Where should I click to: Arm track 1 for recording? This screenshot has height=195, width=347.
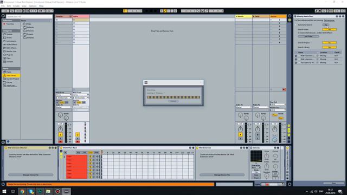(60, 141)
